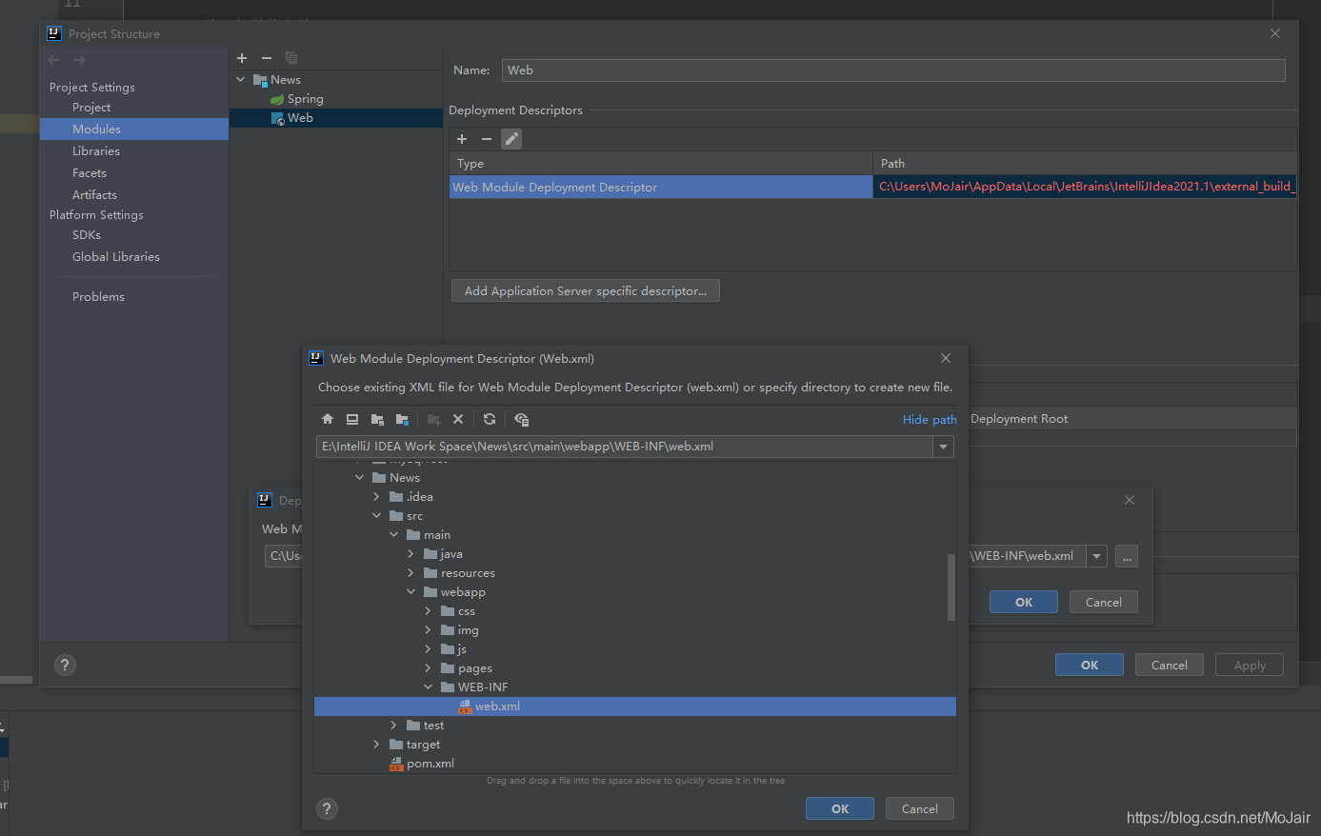Screen dimensions: 1321x836
Task: Collapse the WEB-INF folder
Action: [429, 687]
